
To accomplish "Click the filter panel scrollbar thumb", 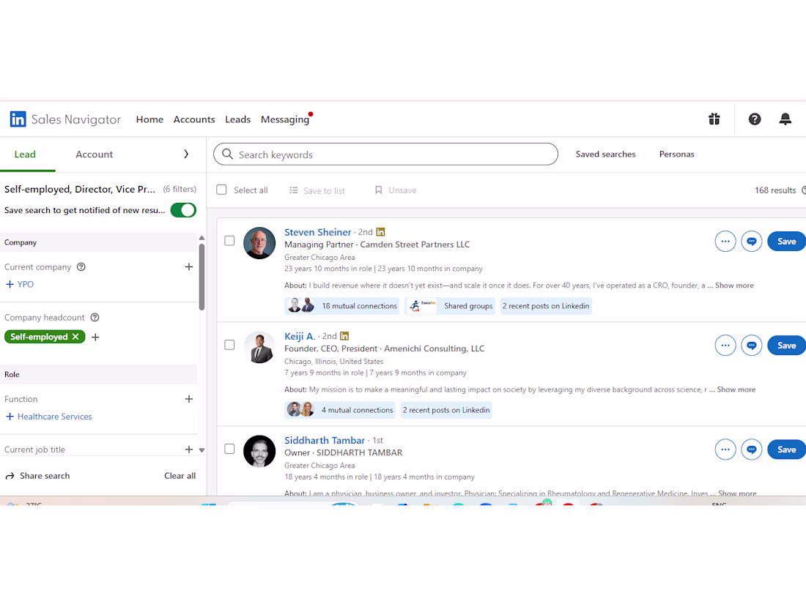I will click(202, 277).
